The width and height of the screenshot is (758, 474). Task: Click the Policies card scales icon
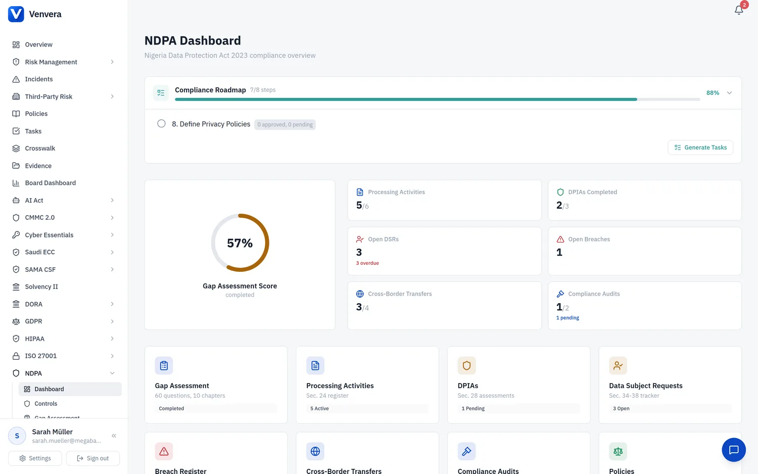click(x=618, y=451)
